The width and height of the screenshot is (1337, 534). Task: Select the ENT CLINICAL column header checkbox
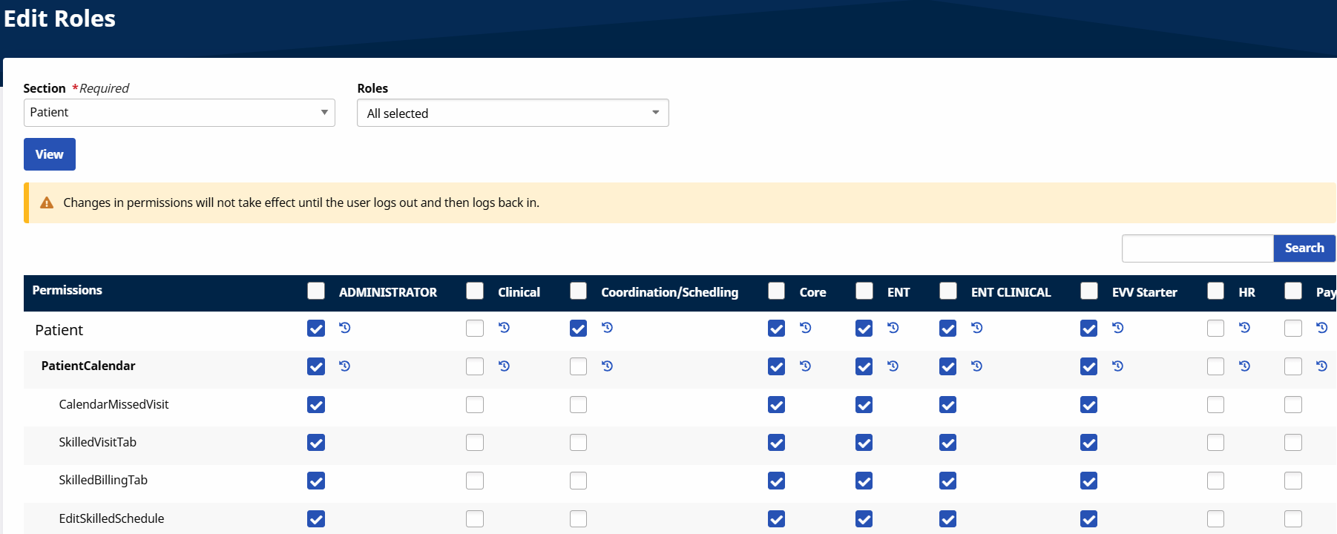[948, 291]
